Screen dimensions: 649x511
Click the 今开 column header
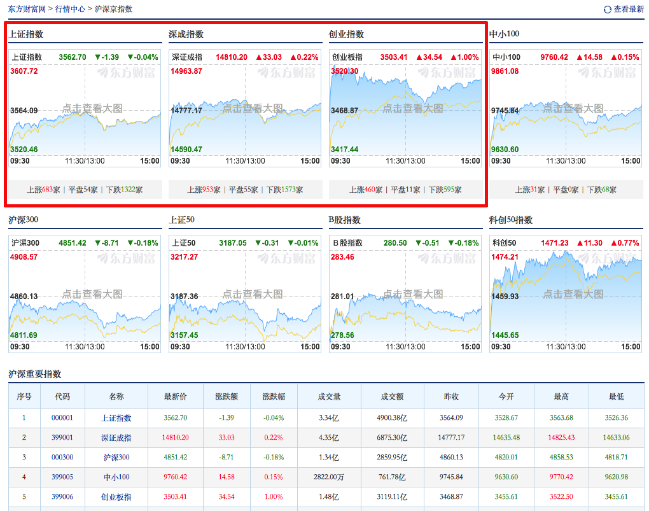tap(506, 396)
